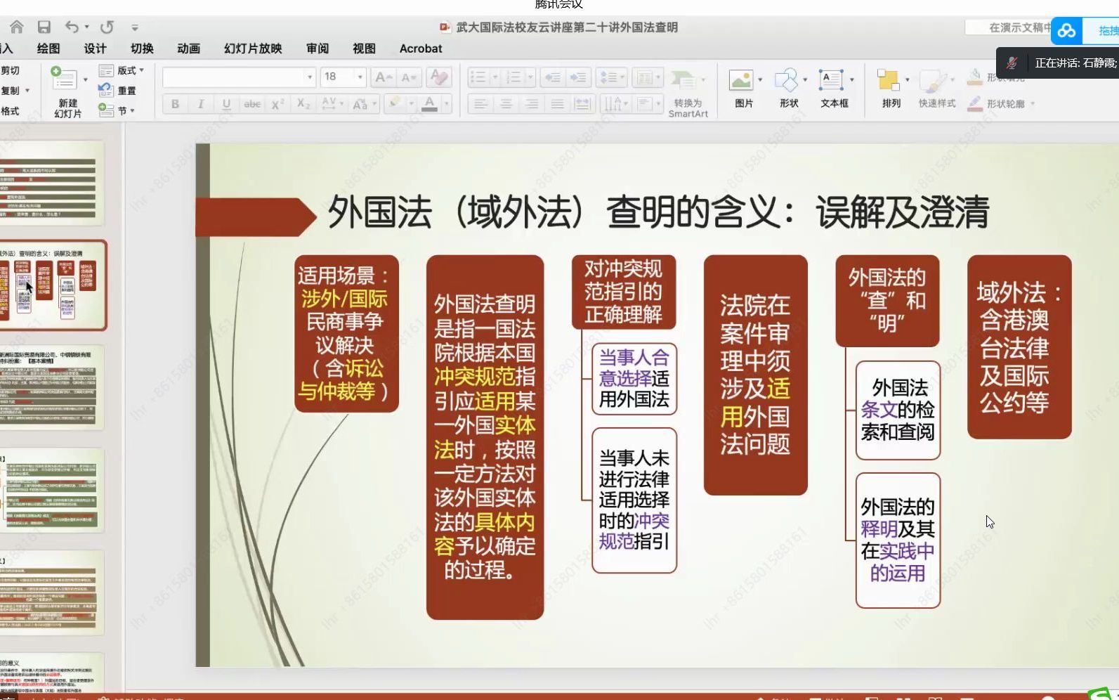The width and height of the screenshot is (1119, 700).
Task: Align text right
Action: click(532, 104)
